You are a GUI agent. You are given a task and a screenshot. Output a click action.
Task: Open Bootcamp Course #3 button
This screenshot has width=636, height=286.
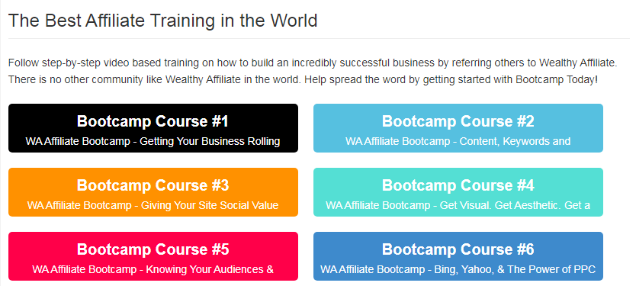[x=153, y=192]
